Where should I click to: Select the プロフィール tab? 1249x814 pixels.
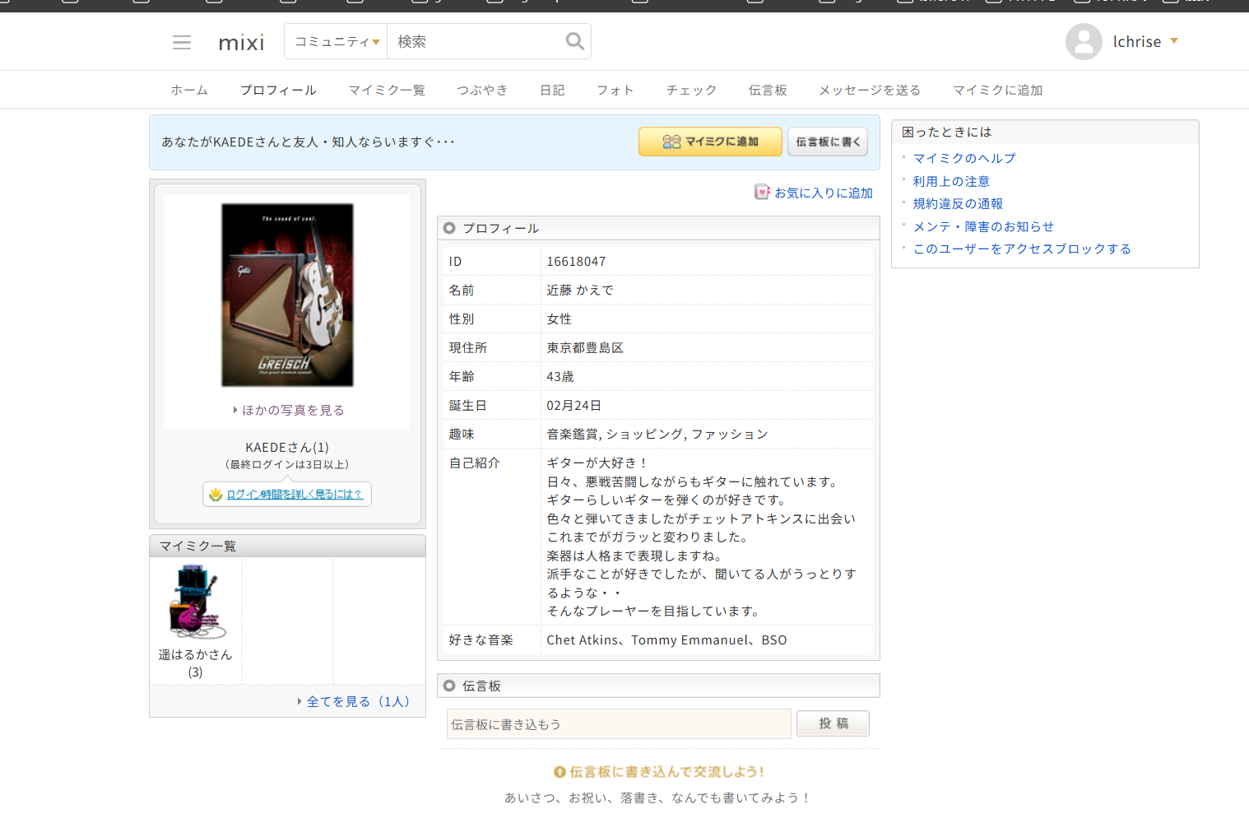tap(278, 90)
